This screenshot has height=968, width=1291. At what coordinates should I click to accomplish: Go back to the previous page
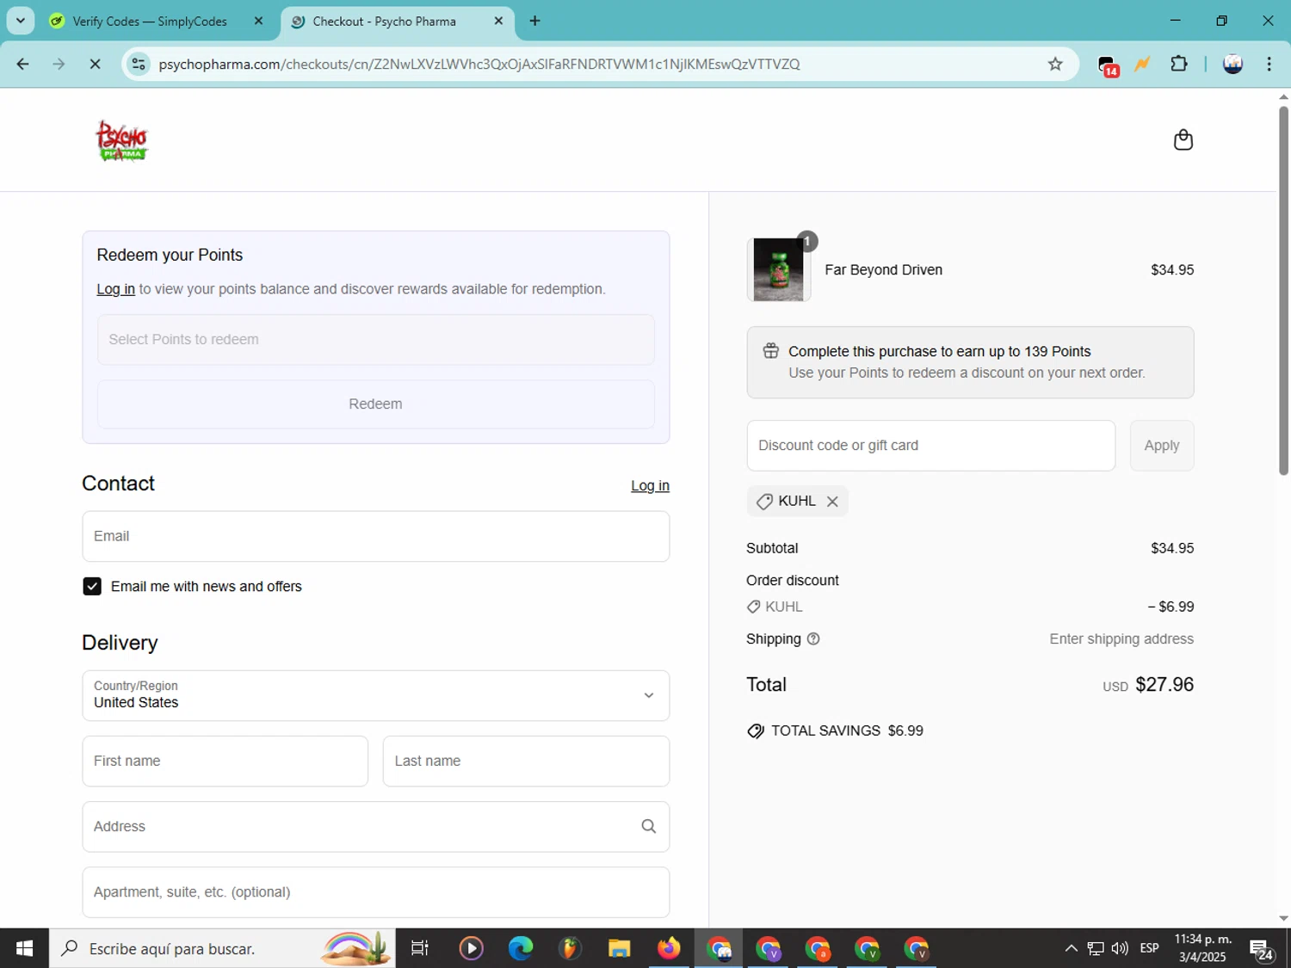pos(23,64)
